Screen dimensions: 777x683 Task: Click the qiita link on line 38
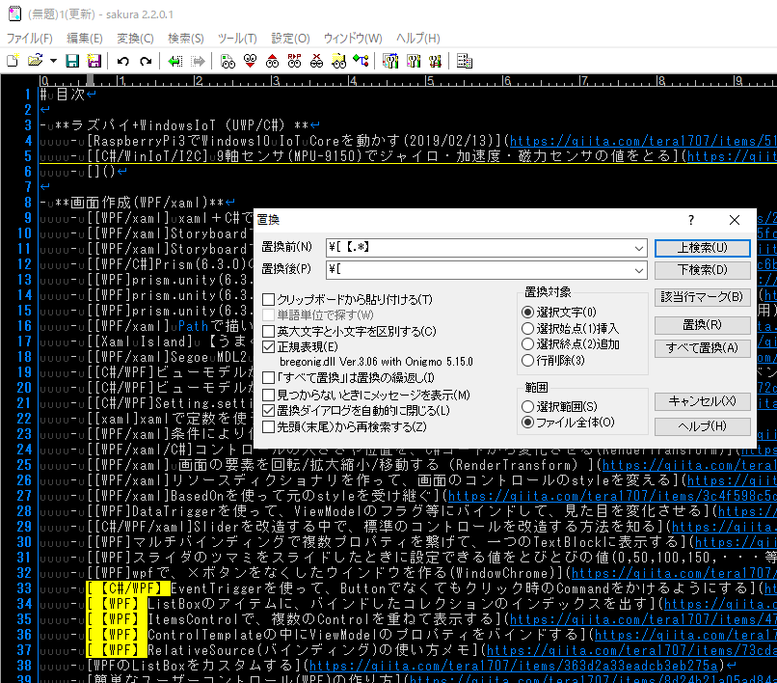514,666
